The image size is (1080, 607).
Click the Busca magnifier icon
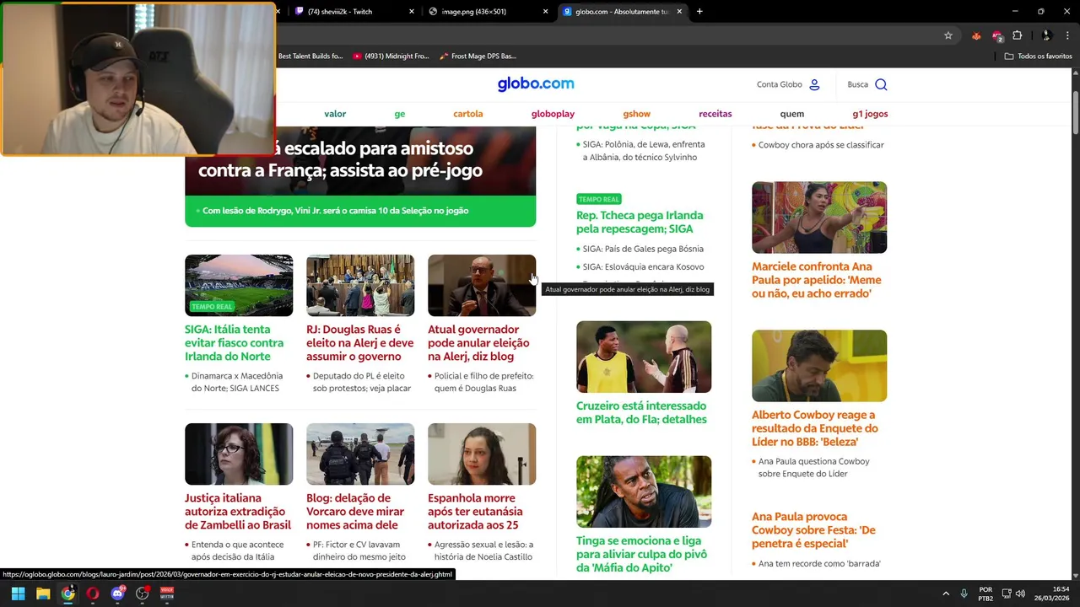881,84
